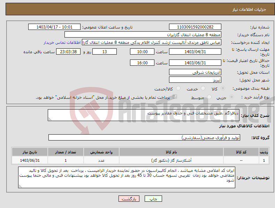This screenshot has height=208, width=275.
Task: Click the remaining time field 23:03:38
Action: click(68, 51)
